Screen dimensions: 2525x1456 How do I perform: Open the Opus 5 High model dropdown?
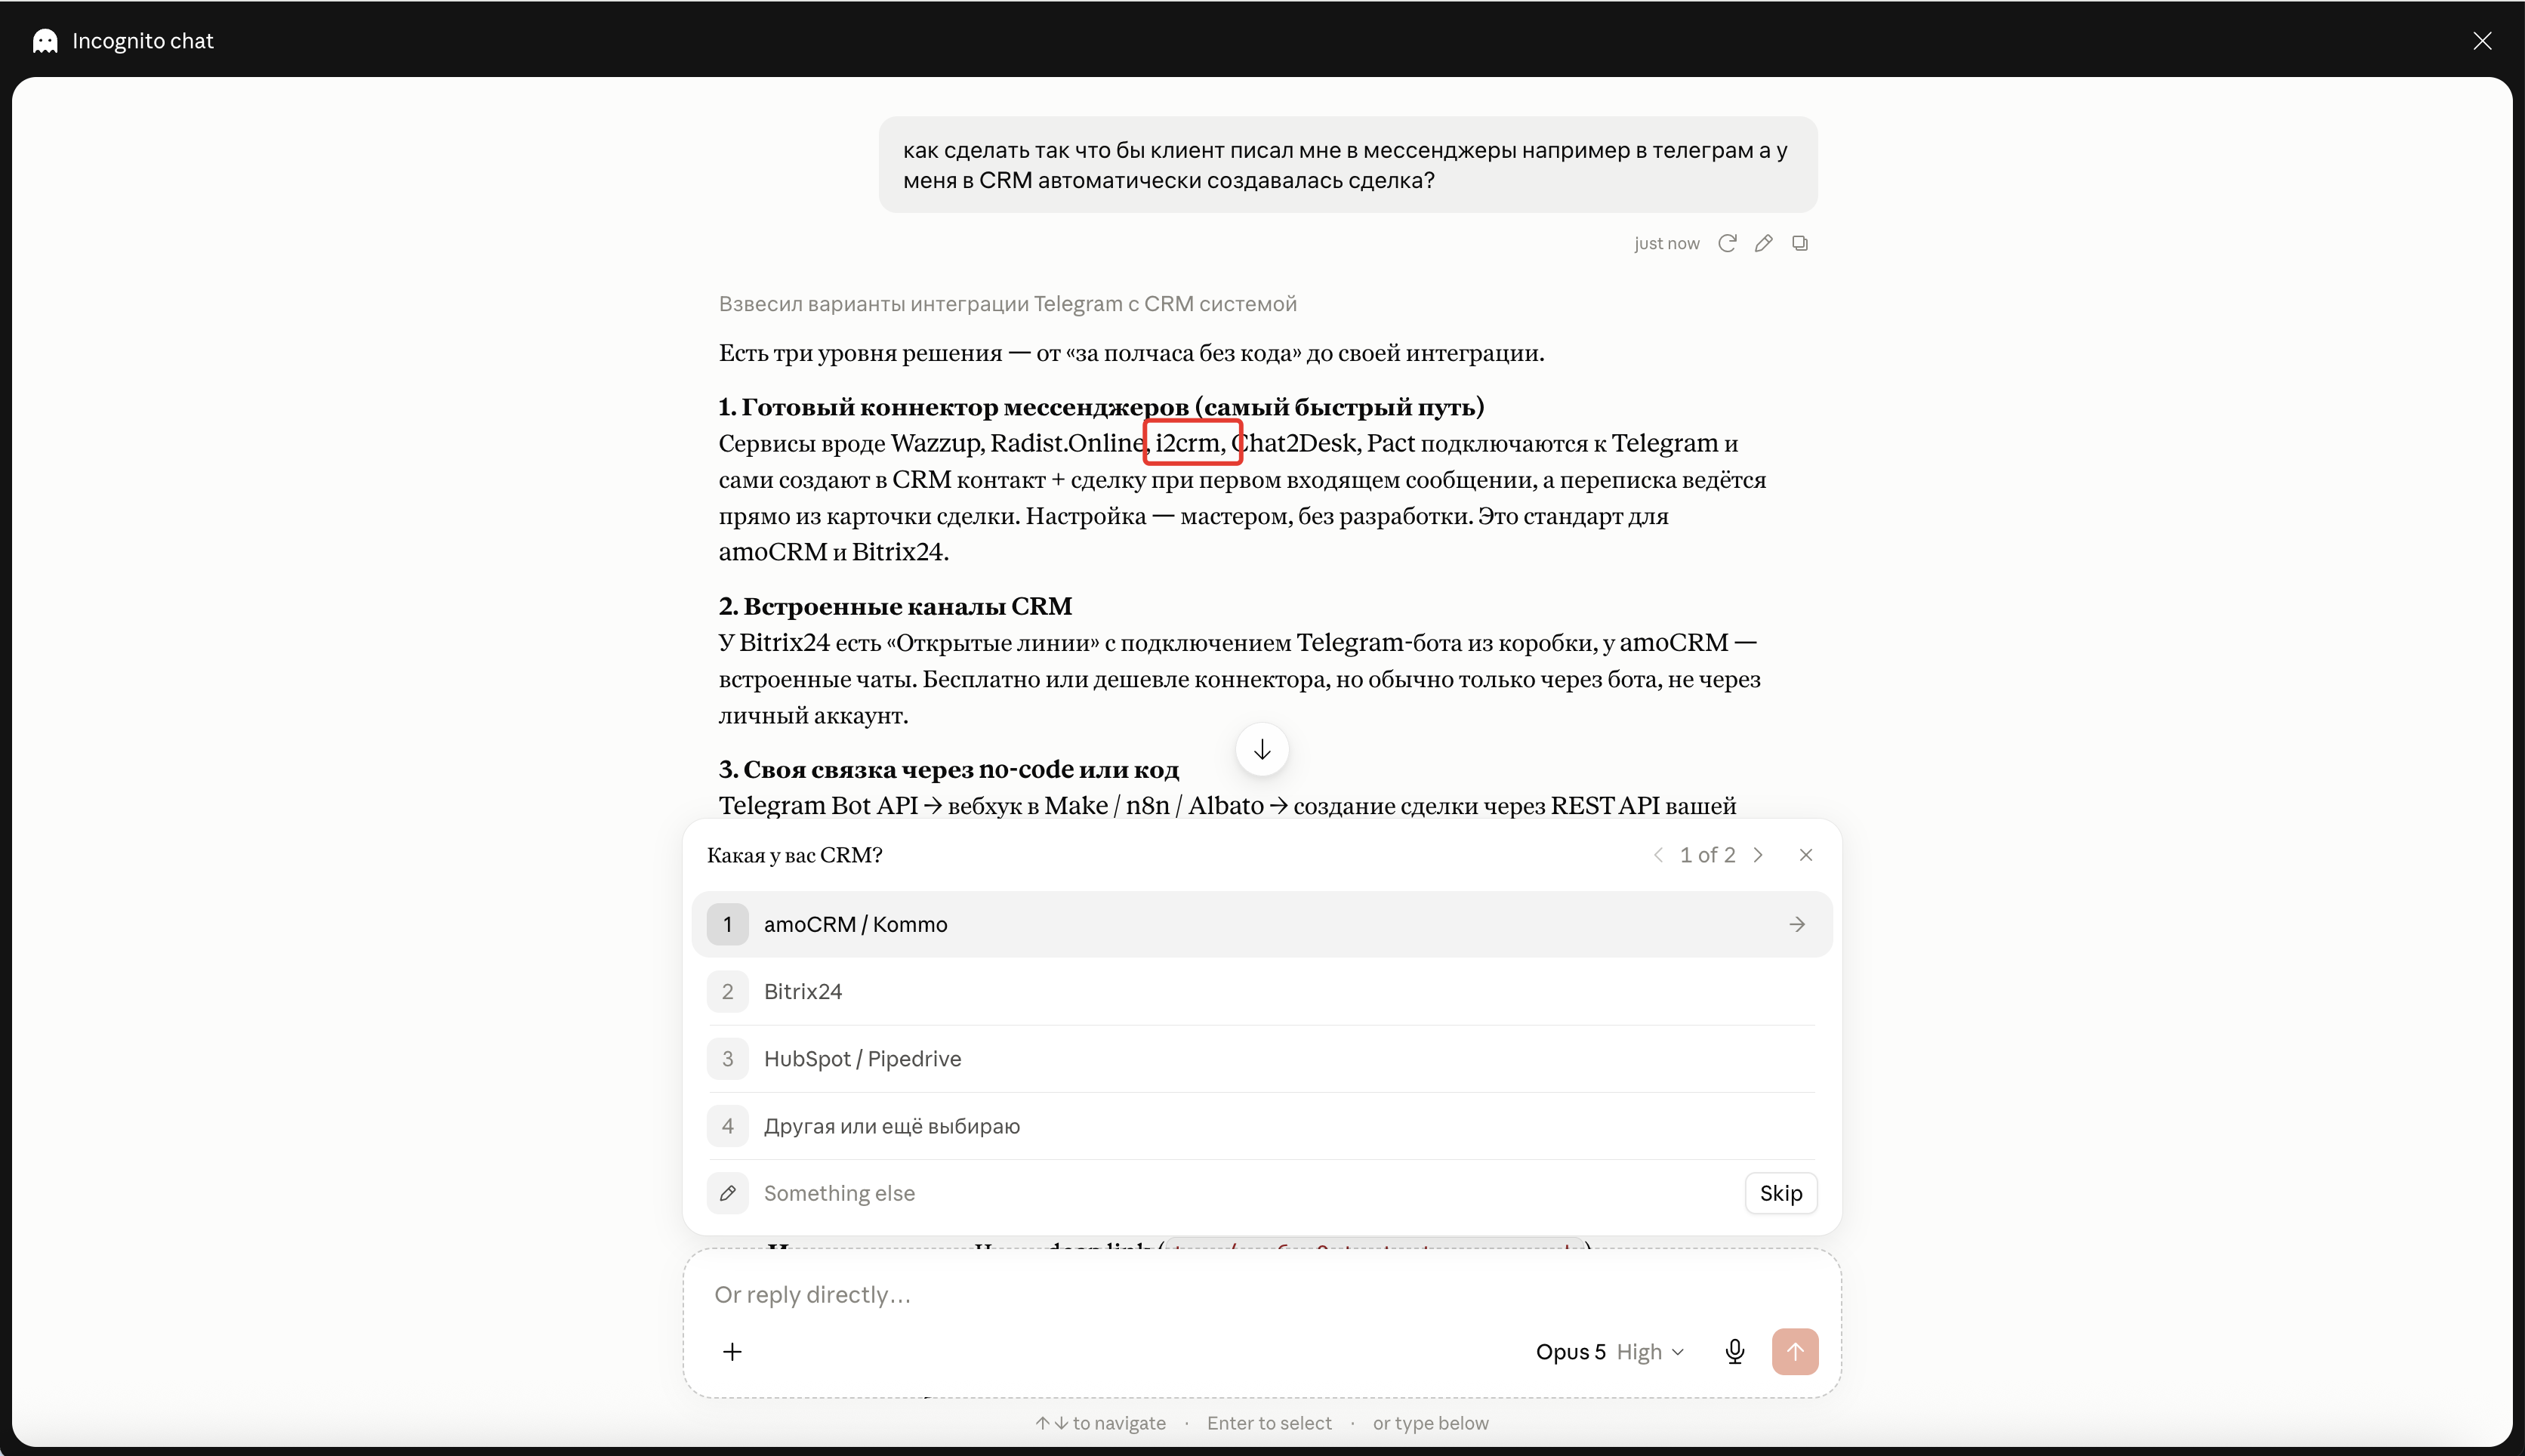pyautogui.click(x=1611, y=1352)
